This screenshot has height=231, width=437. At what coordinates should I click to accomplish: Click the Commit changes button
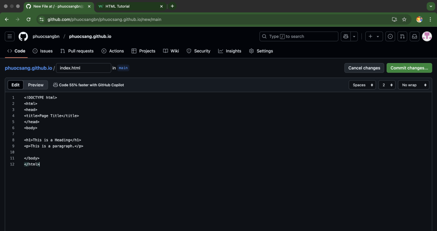[x=409, y=68]
